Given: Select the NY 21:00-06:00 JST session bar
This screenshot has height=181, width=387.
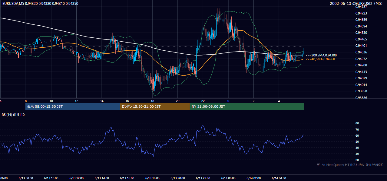Looking at the screenshot, I should click(x=247, y=106).
